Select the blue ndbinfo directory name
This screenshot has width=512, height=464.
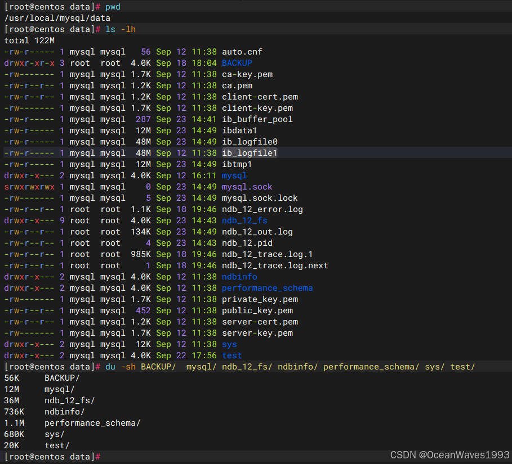pos(239,277)
